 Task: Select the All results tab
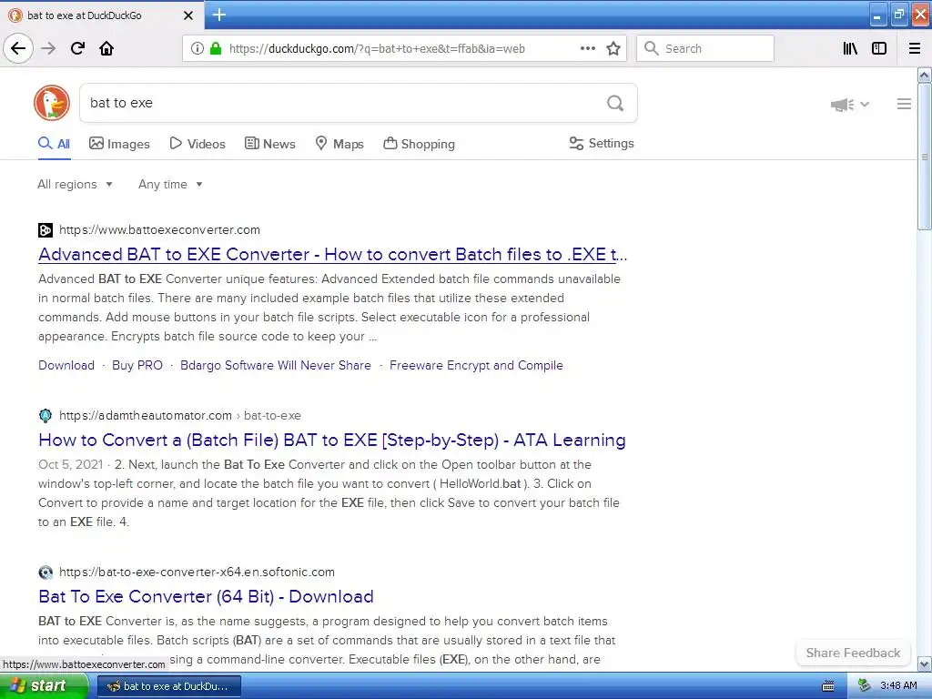point(54,144)
